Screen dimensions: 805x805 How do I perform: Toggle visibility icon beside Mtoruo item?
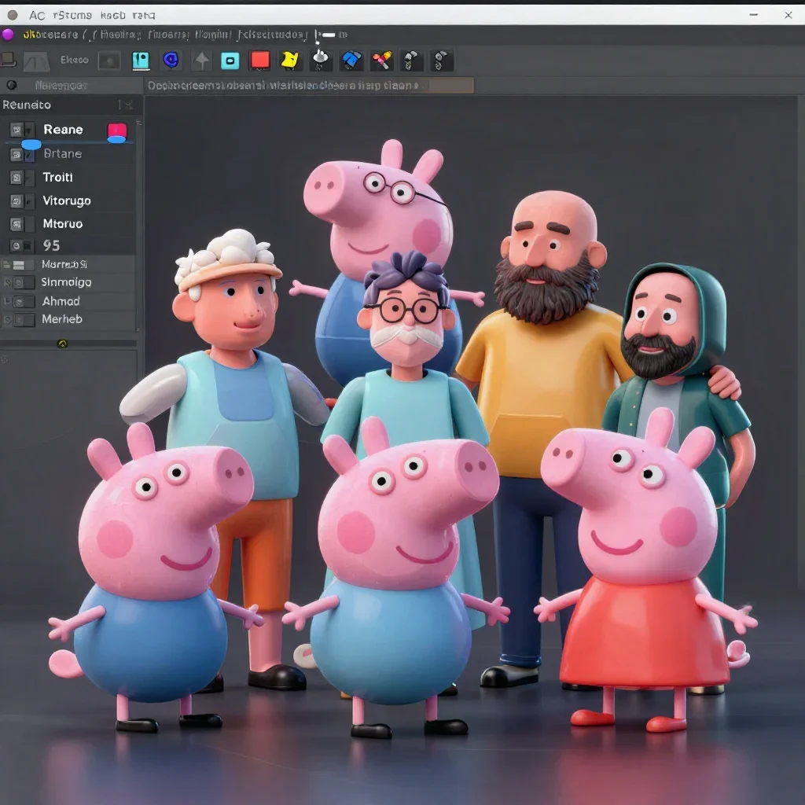coord(17,224)
